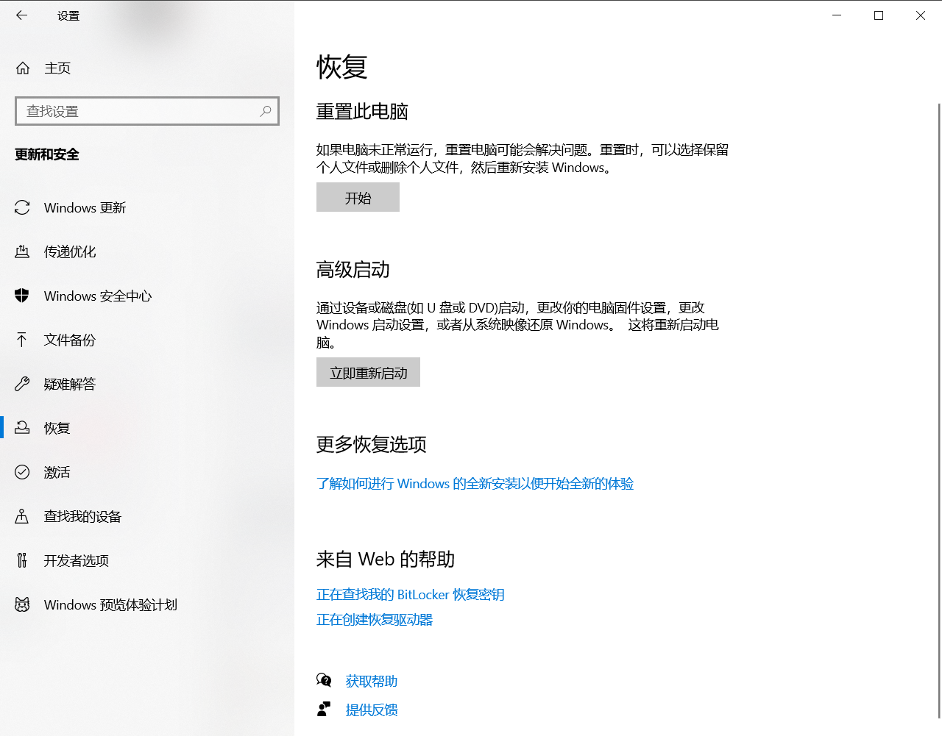Click the back arrow icon in title bar

pos(21,15)
